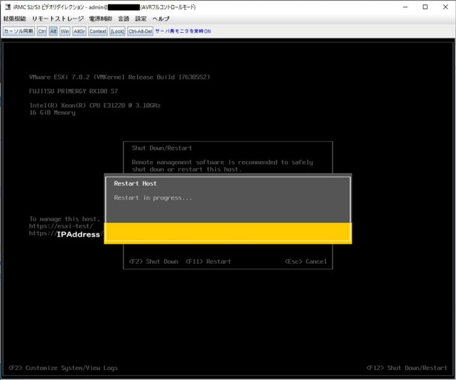Open the リモートストレージ menu
Image resolution: width=456 pixels, height=380 pixels.
coord(58,19)
